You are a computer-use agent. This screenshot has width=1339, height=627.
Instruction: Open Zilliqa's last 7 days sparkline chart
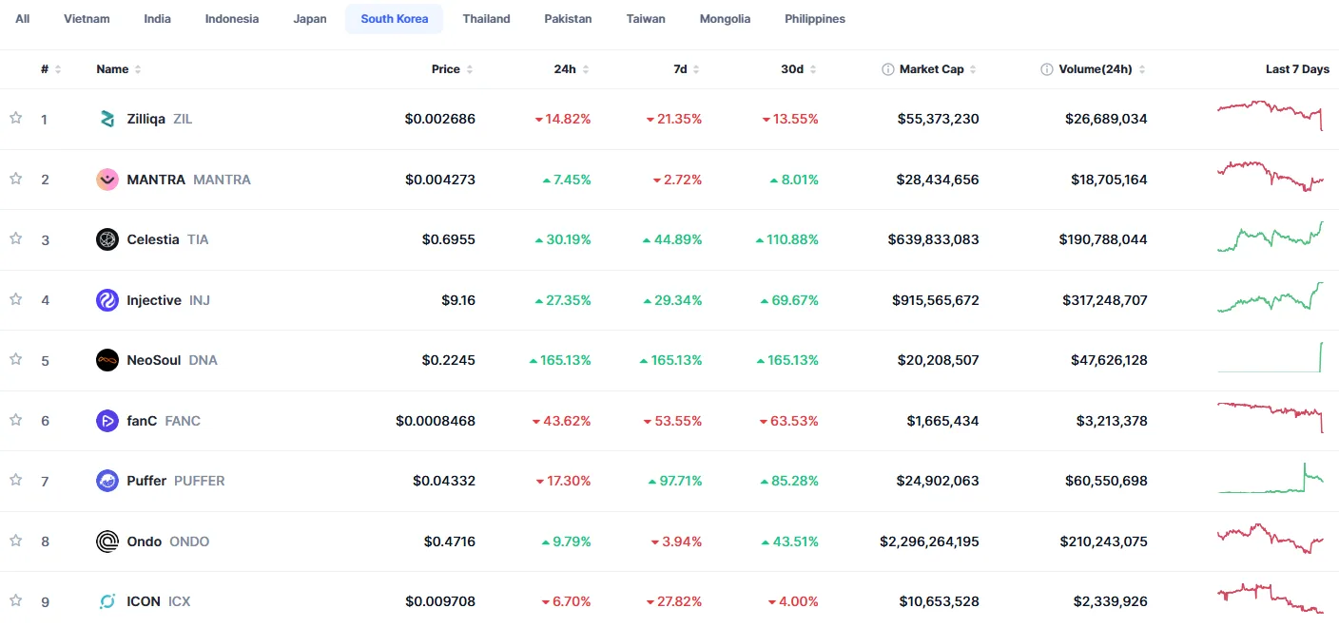[1270, 115]
